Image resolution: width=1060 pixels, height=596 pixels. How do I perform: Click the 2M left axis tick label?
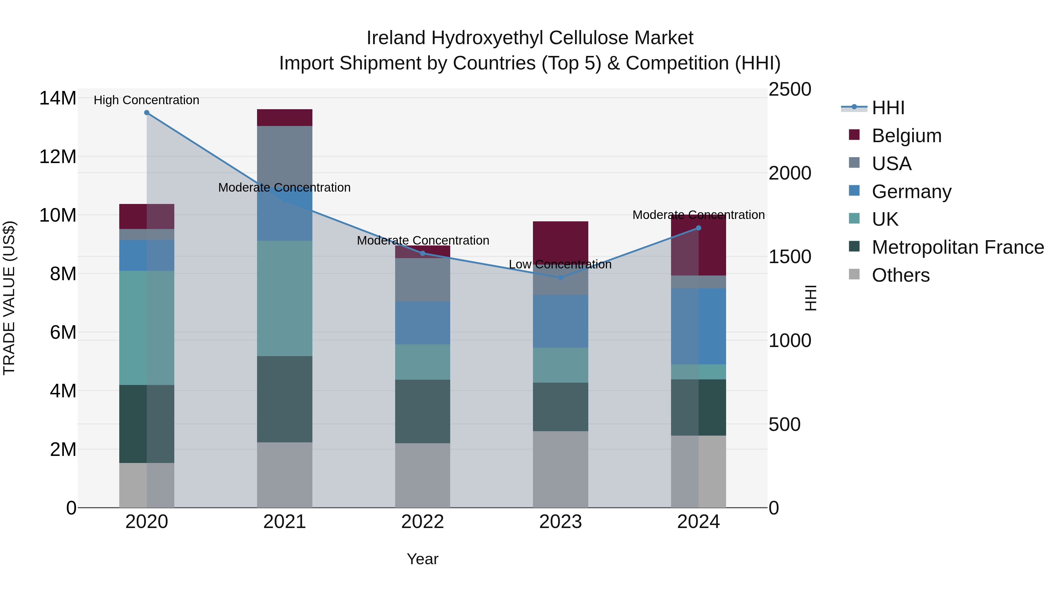[63, 449]
